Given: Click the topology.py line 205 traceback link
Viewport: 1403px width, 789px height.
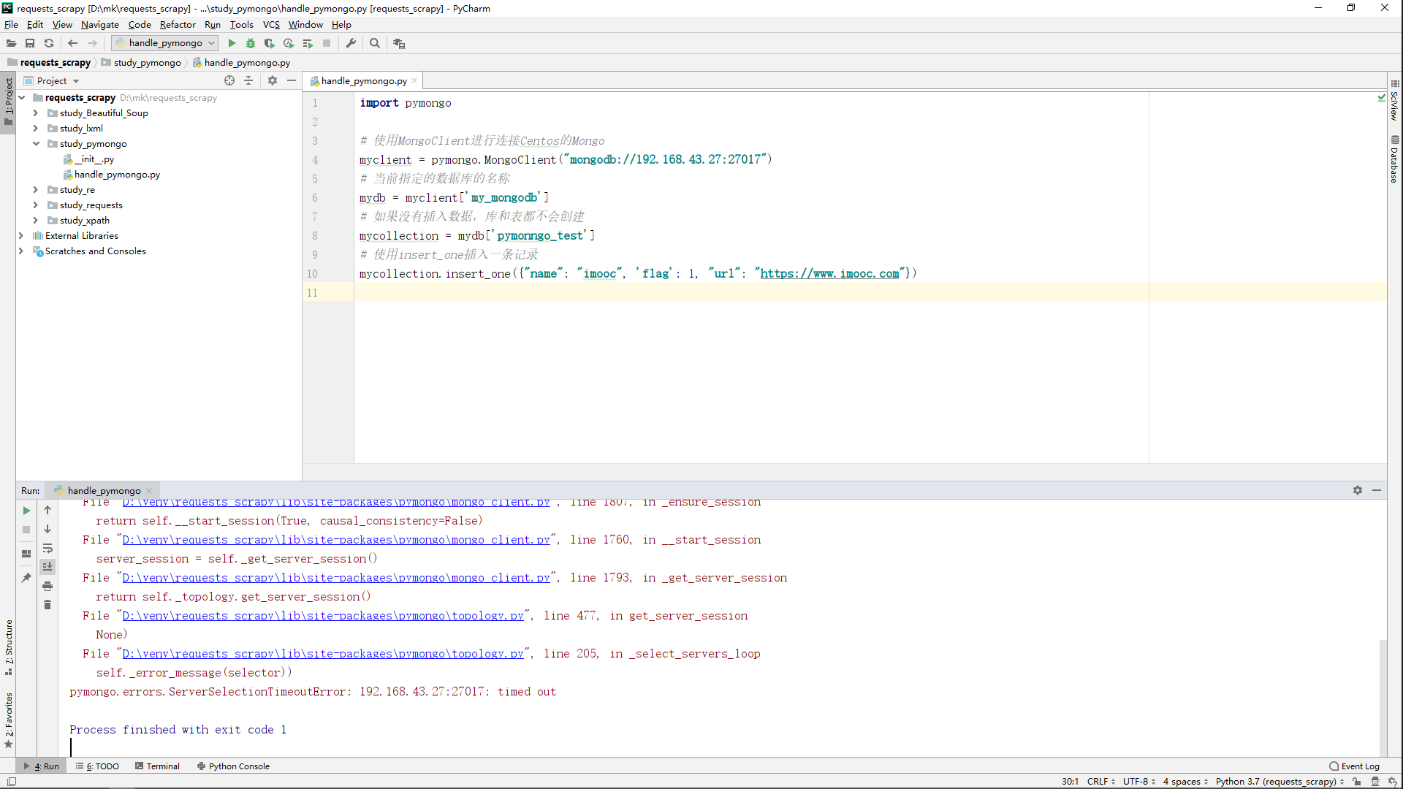Looking at the screenshot, I should (x=322, y=654).
